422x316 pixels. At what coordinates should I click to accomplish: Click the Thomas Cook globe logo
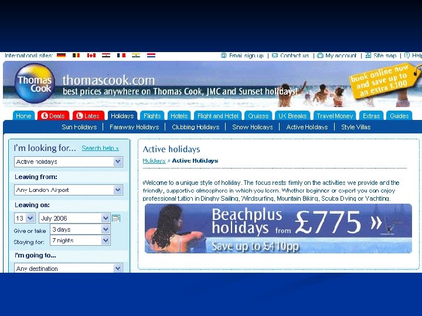35,83
